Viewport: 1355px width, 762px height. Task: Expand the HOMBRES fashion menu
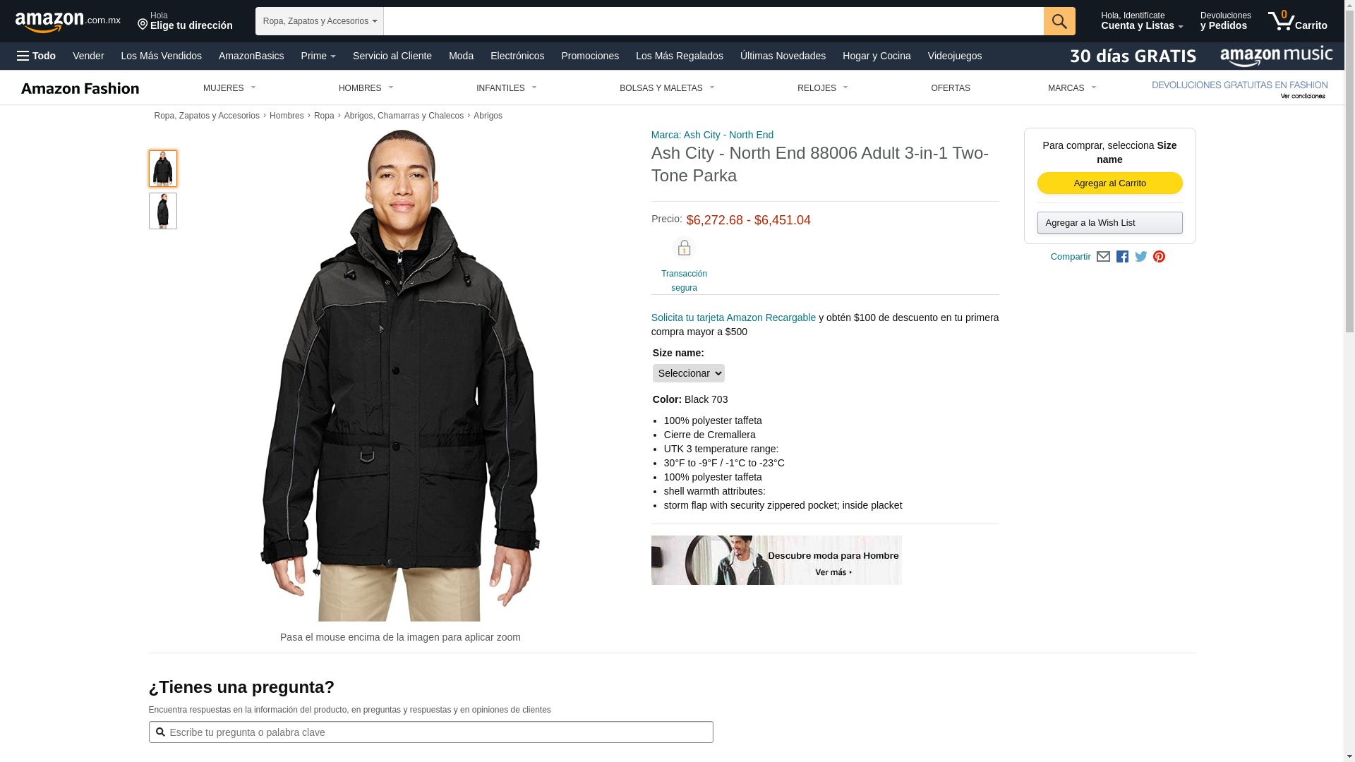pos(366,88)
